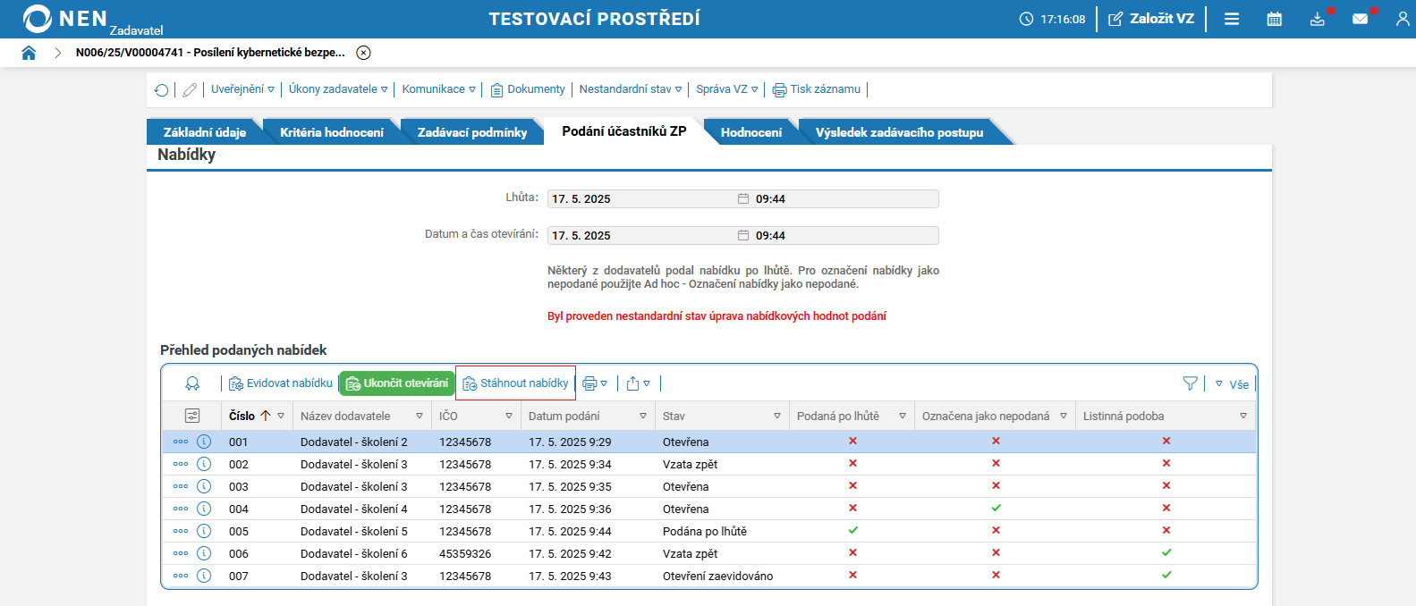Close the N006/25/V00004741 breadcrumb tab
The image size is (1416, 606).
pyautogui.click(x=363, y=53)
